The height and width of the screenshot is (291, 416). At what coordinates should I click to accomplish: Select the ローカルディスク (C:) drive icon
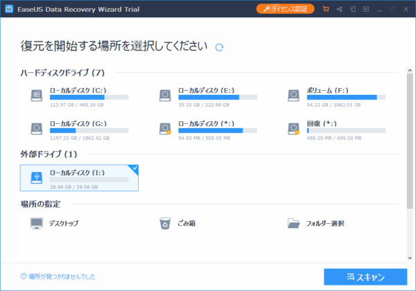[x=37, y=96]
